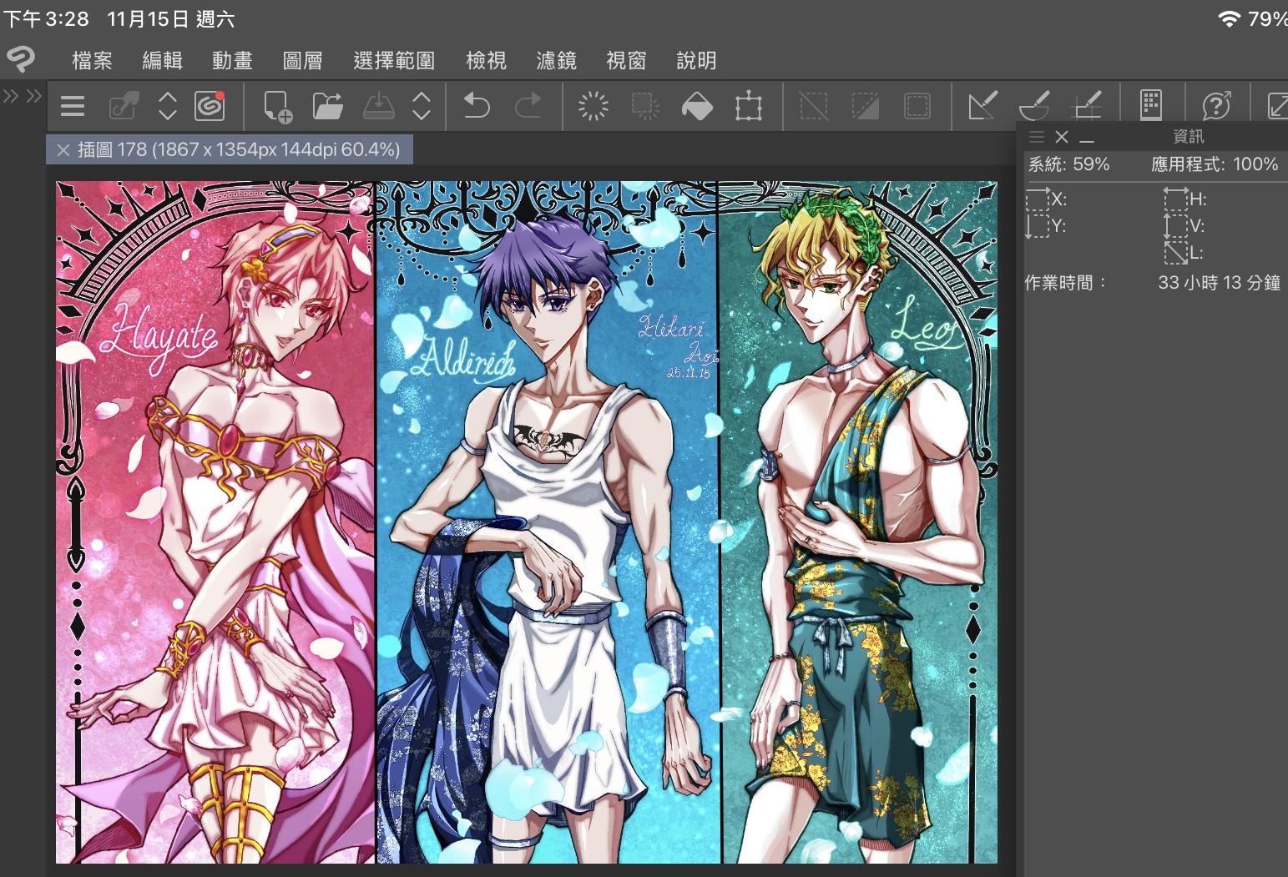
Task: Open the 檔案 menu
Action: (x=92, y=60)
